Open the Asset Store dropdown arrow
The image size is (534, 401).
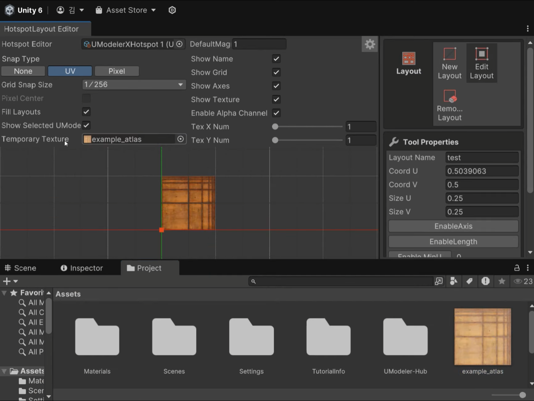(x=153, y=10)
